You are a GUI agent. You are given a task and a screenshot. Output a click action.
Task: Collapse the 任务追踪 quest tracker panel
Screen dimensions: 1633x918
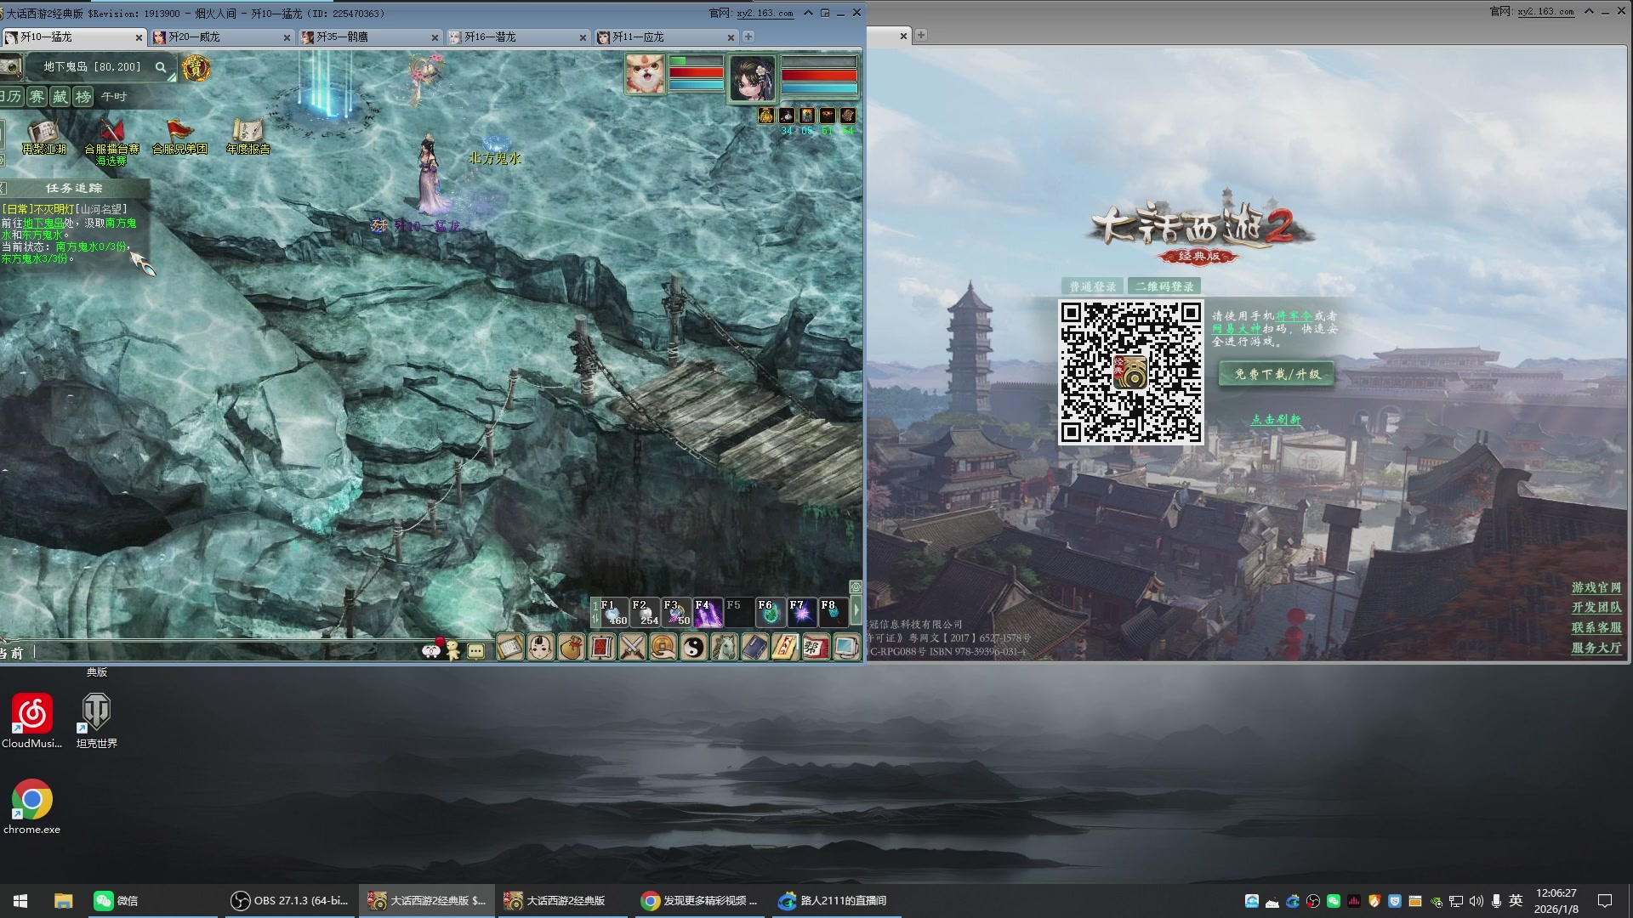click(3, 188)
